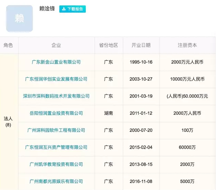This screenshot has width=217, height=190.
Task: Click the 企业 column header
Action: point(56,45)
